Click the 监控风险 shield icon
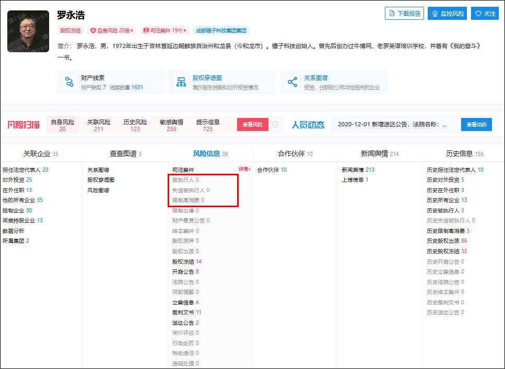505x369 pixels. pos(436,14)
